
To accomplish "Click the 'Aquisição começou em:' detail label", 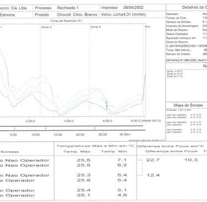I will pos(181,38).
